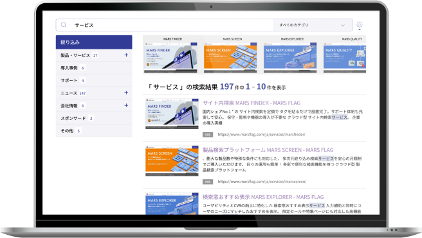Filter results by その他
The height and width of the screenshot is (238, 422).
click(94, 131)
